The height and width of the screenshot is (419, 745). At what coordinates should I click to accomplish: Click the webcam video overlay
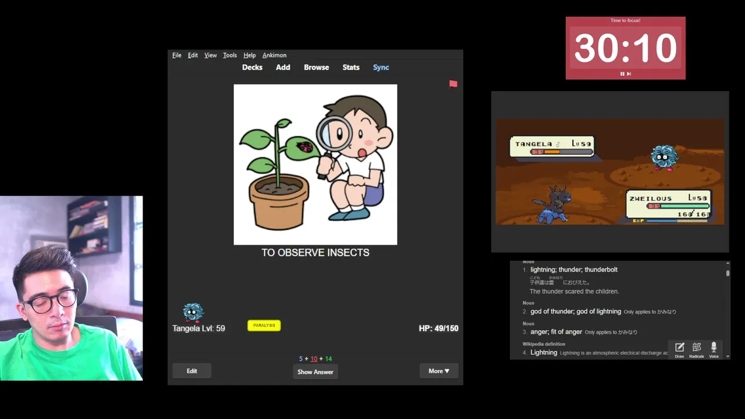click(71, 288)
